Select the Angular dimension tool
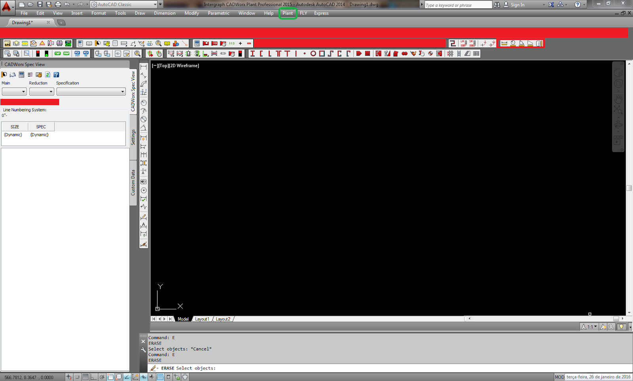Image resolution: width=633 pixels, height=381 pixels. point(144,128)
